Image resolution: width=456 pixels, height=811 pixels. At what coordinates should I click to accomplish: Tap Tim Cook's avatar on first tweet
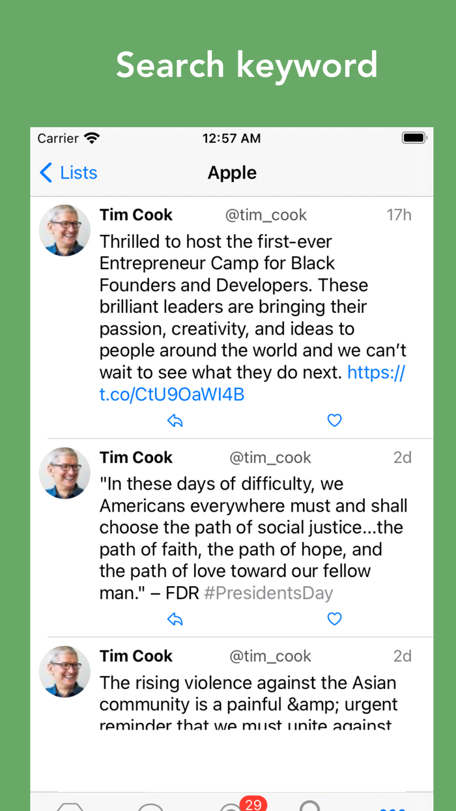[x=64, y=230]
